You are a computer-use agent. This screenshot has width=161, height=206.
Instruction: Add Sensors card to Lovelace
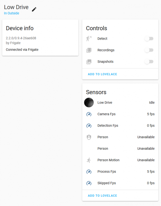click(102, 196)
